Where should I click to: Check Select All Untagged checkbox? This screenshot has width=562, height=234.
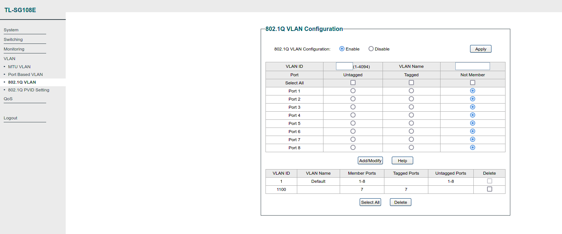pos(353,83)
